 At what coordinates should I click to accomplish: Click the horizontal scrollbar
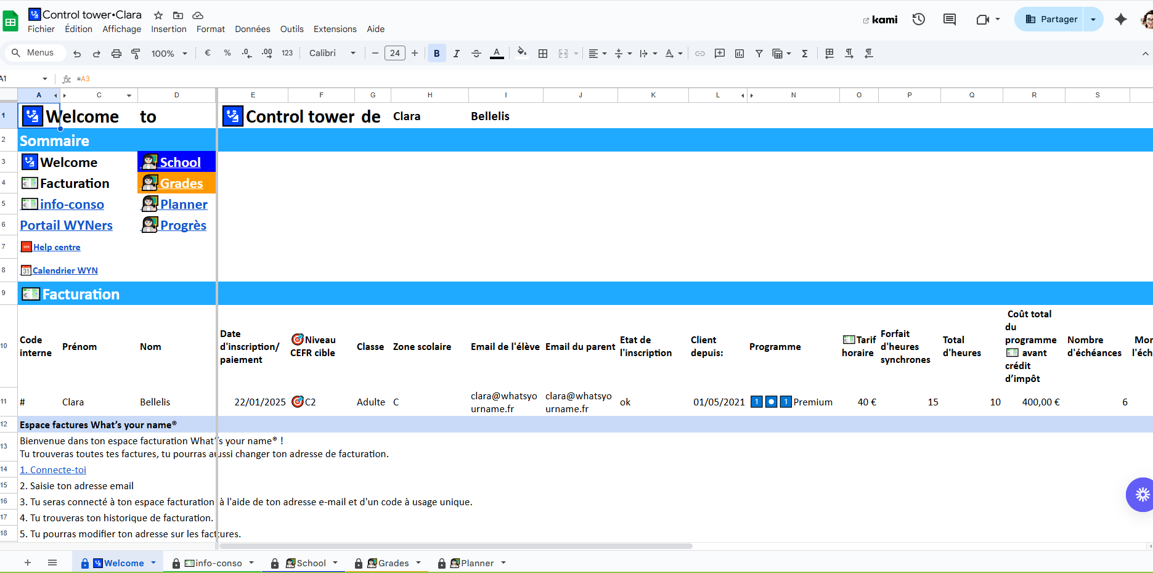tap(456, 546)
